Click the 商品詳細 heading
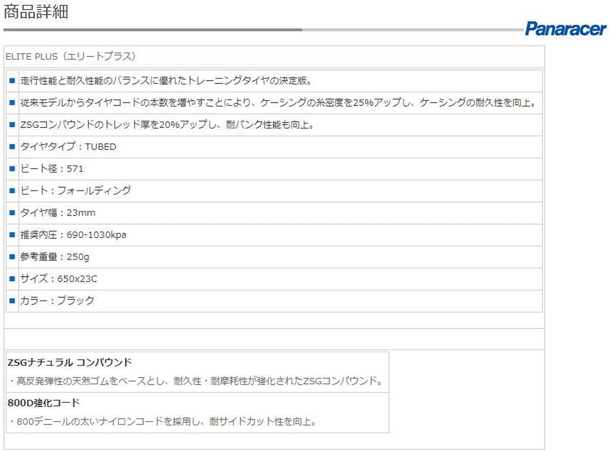 click(36, 12)
